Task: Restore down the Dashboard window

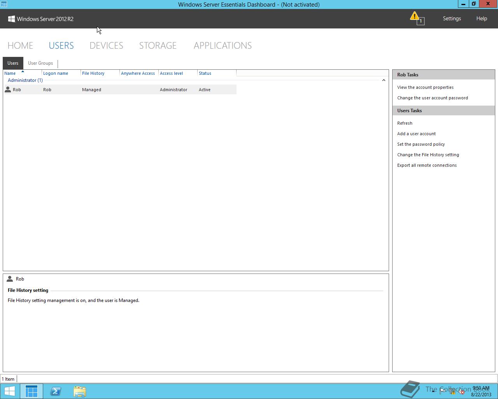Action: 473,4
